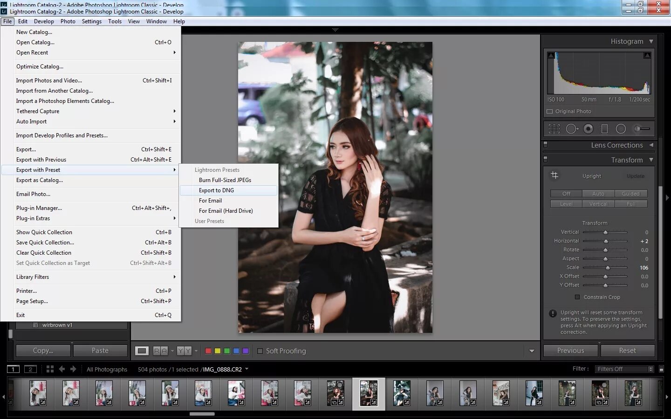671x419 pixels.
Task: Activate the Guided Upright tool icon
Action: pos(555,175)
